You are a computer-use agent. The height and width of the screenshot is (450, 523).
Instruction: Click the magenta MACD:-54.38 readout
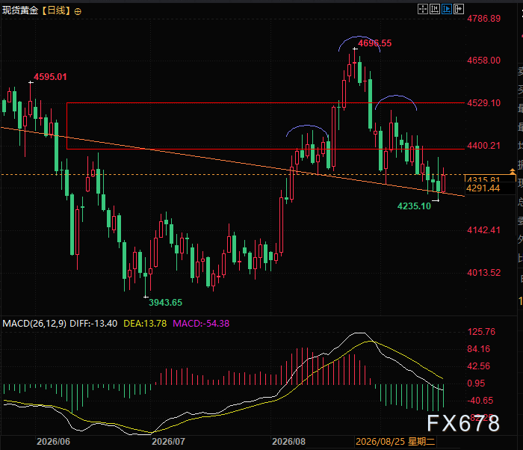click(201, 324)
